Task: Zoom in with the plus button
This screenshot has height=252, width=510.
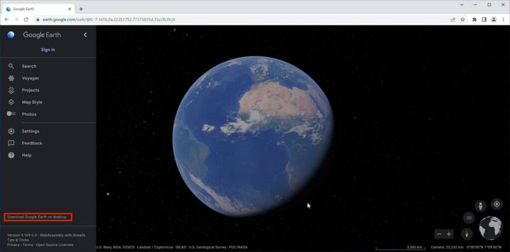Action: tap(449, 234)
